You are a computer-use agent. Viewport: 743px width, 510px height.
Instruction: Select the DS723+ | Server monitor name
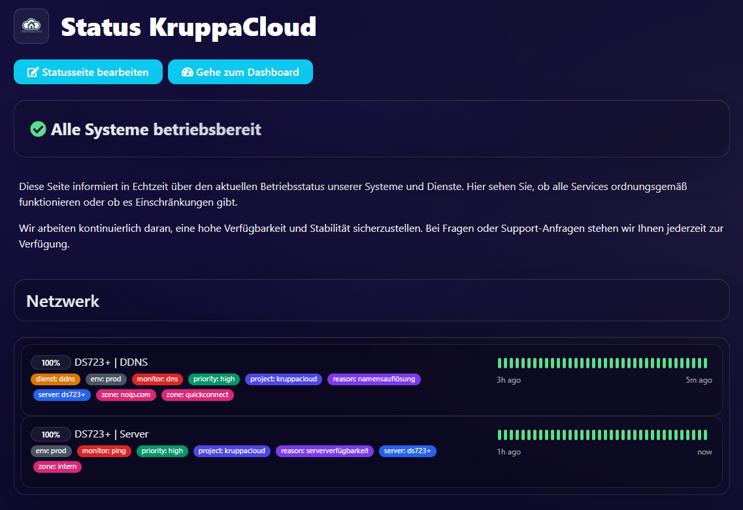(112, 434)
